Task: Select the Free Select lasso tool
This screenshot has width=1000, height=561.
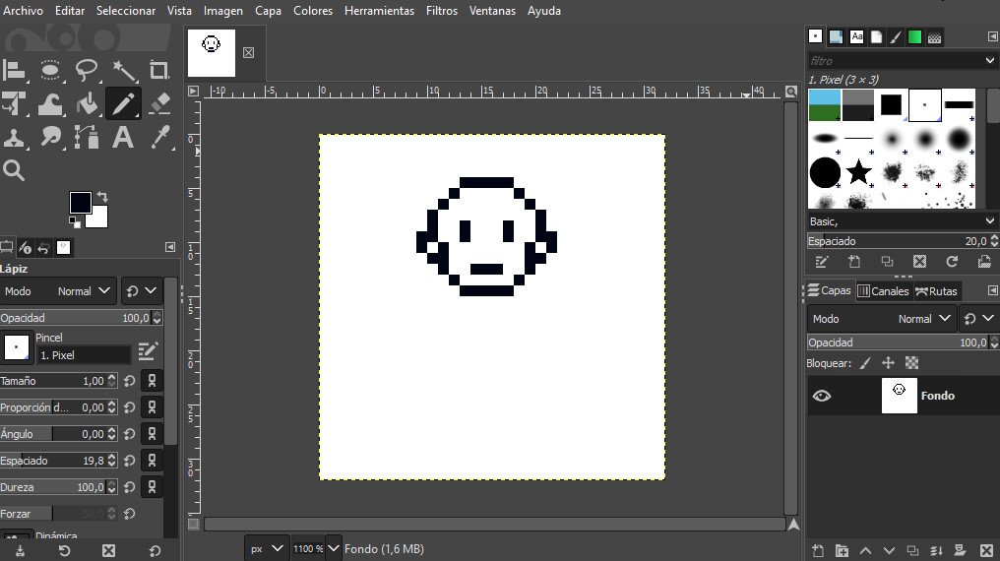Action: [x=87, y=70]
